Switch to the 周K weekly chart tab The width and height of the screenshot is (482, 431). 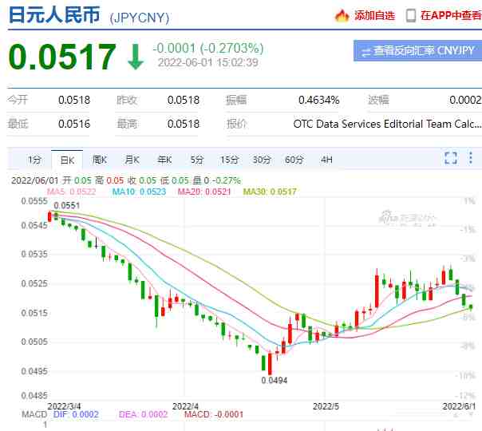point(99,160)
